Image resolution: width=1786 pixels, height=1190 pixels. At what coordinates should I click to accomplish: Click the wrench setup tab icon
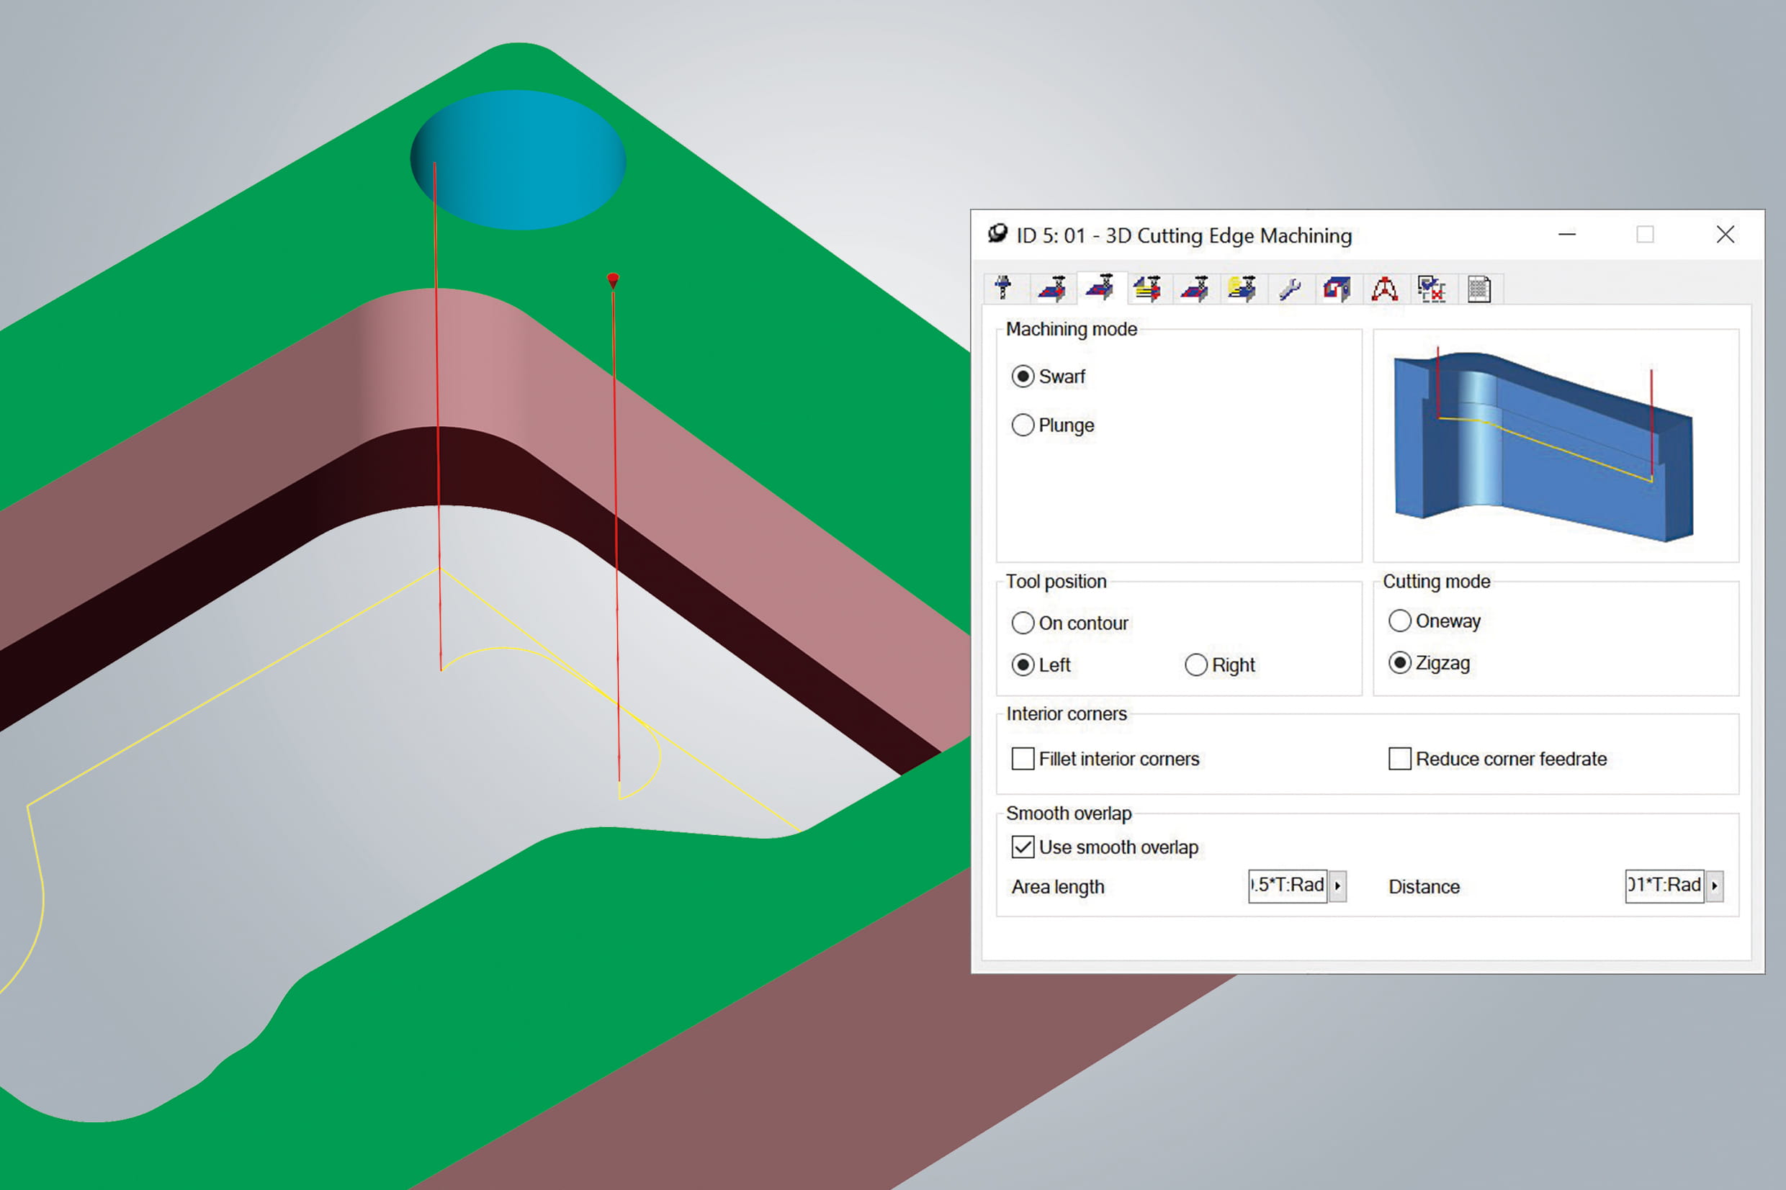click(x=1290, y=289)
